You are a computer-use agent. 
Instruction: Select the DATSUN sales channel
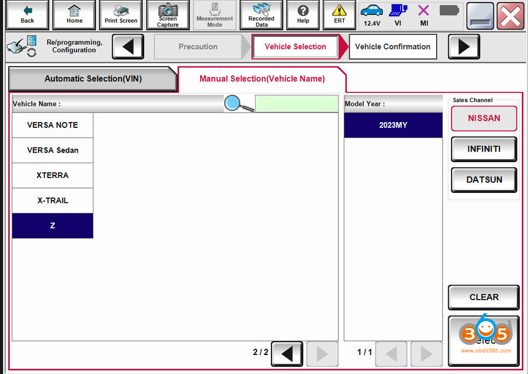484,180
